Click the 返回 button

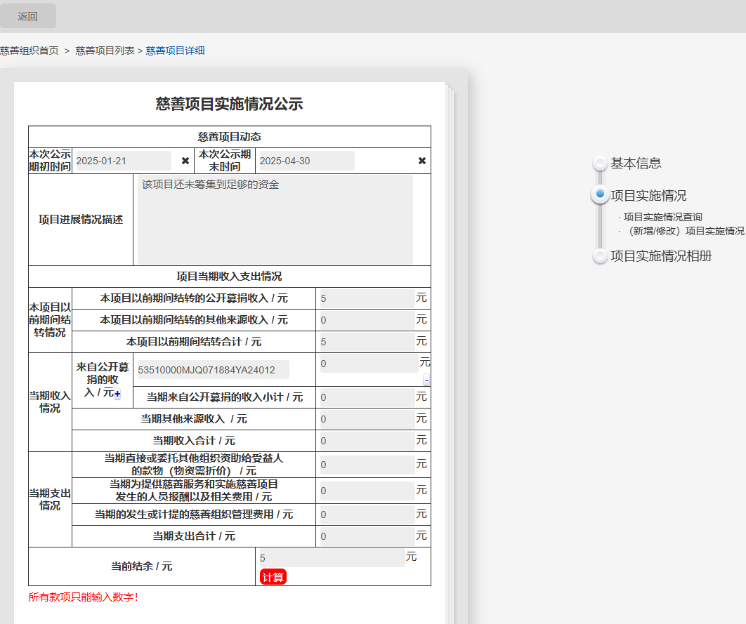(x=28, y=16)
